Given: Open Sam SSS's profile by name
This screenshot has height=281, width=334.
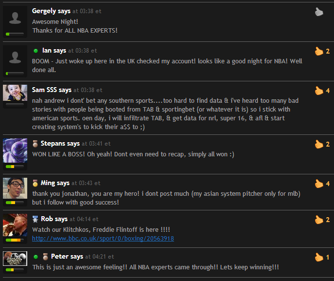Looking at the screenshot, I should pos(44,90).
